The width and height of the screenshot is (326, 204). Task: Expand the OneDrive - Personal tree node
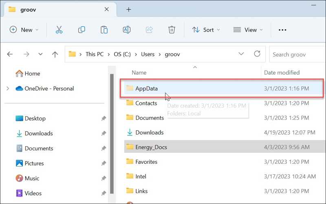click(x=8, y=89)
